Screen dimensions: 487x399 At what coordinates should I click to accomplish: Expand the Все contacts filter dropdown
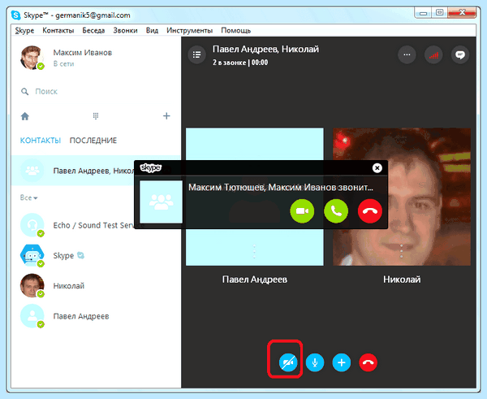pos(28,197)
